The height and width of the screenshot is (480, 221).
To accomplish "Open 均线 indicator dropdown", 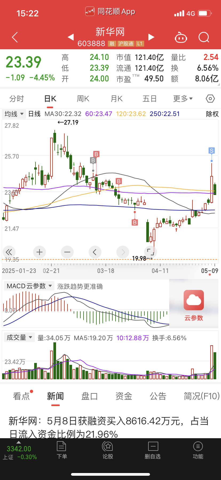I will point(14,114).
